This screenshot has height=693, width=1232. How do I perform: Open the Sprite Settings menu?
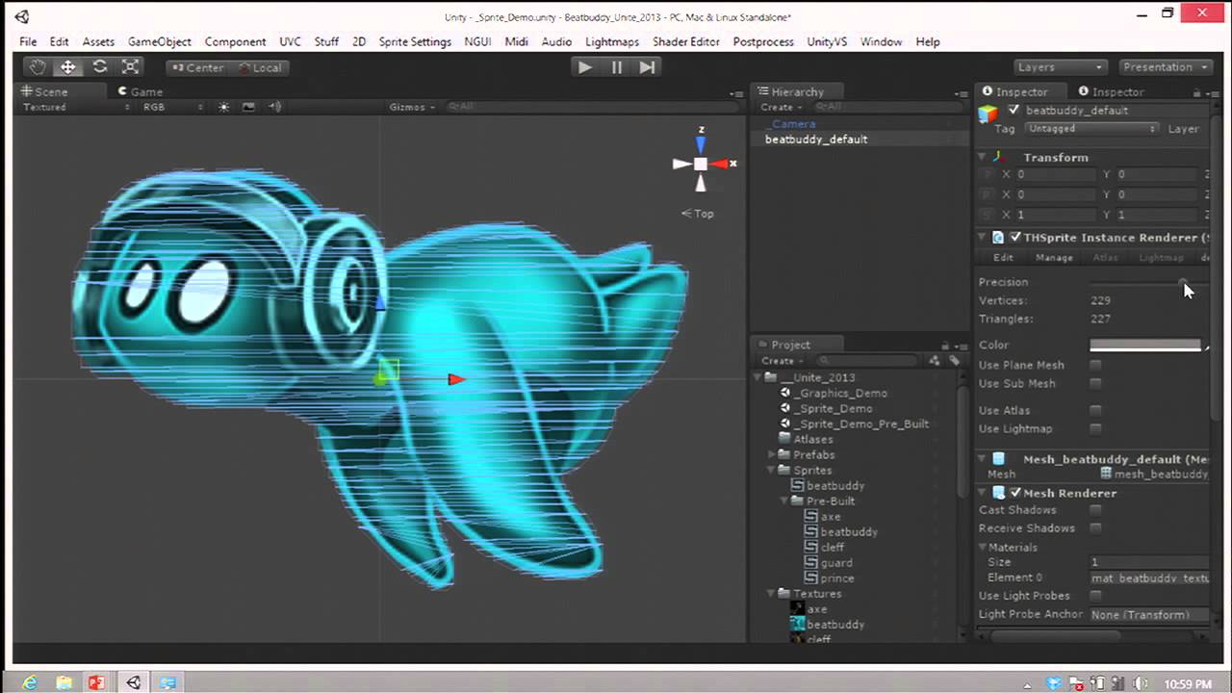tap(415, 41)
